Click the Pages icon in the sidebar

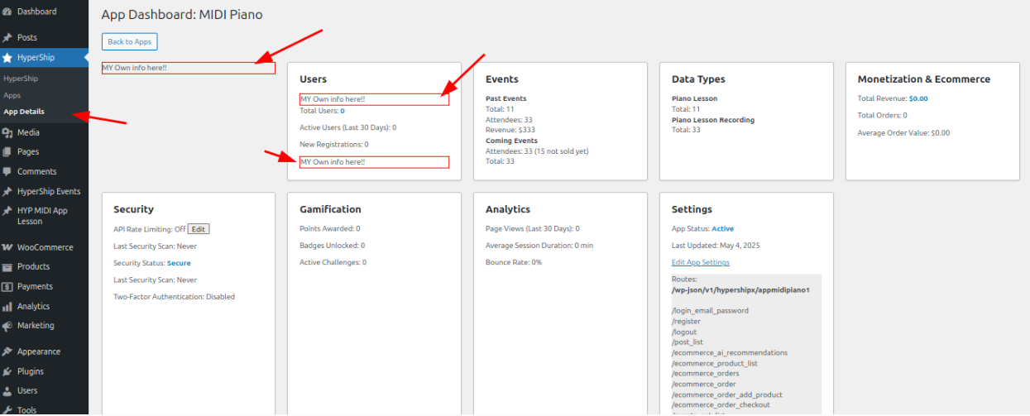point(7,152)
